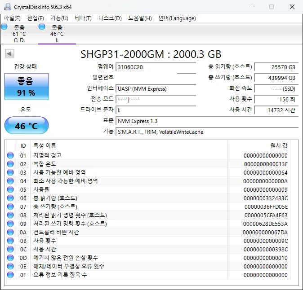Open the 편집(E) menu
Screen dimensions: 303x290
(36, 18)
